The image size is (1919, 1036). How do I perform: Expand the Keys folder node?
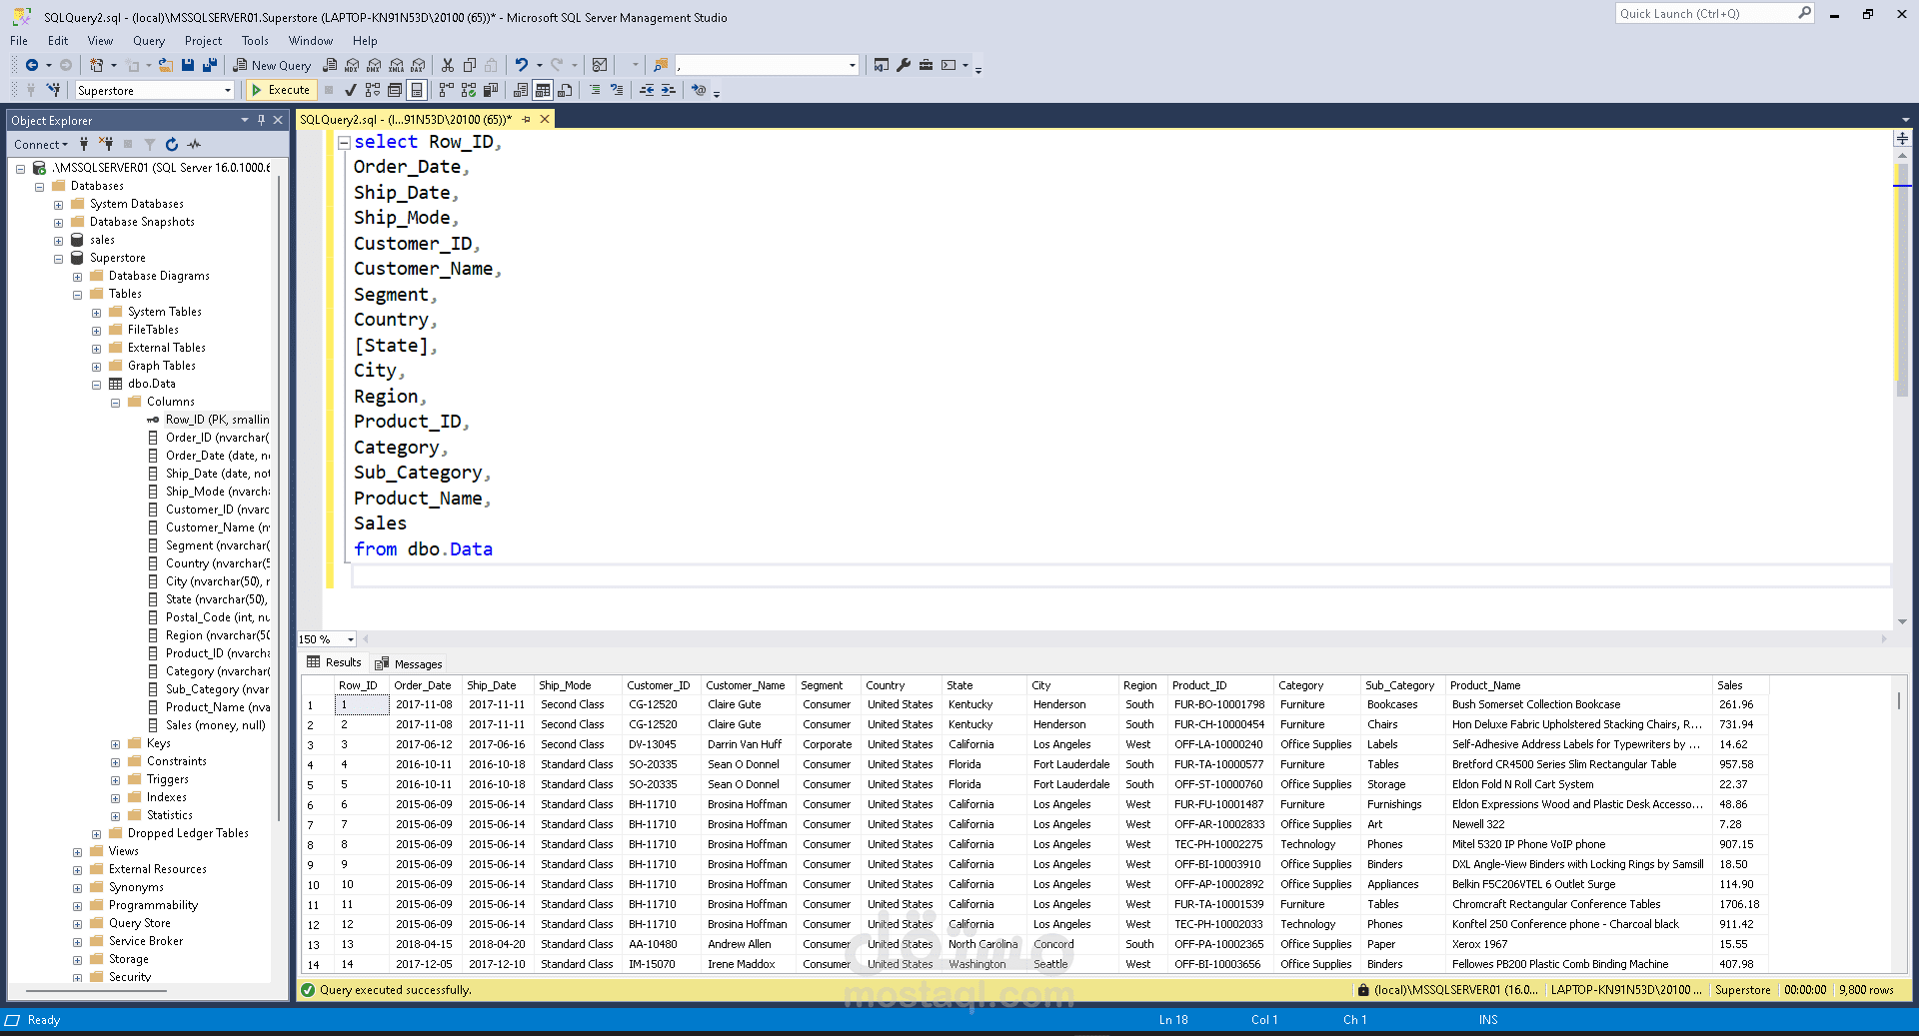(115, 744)
